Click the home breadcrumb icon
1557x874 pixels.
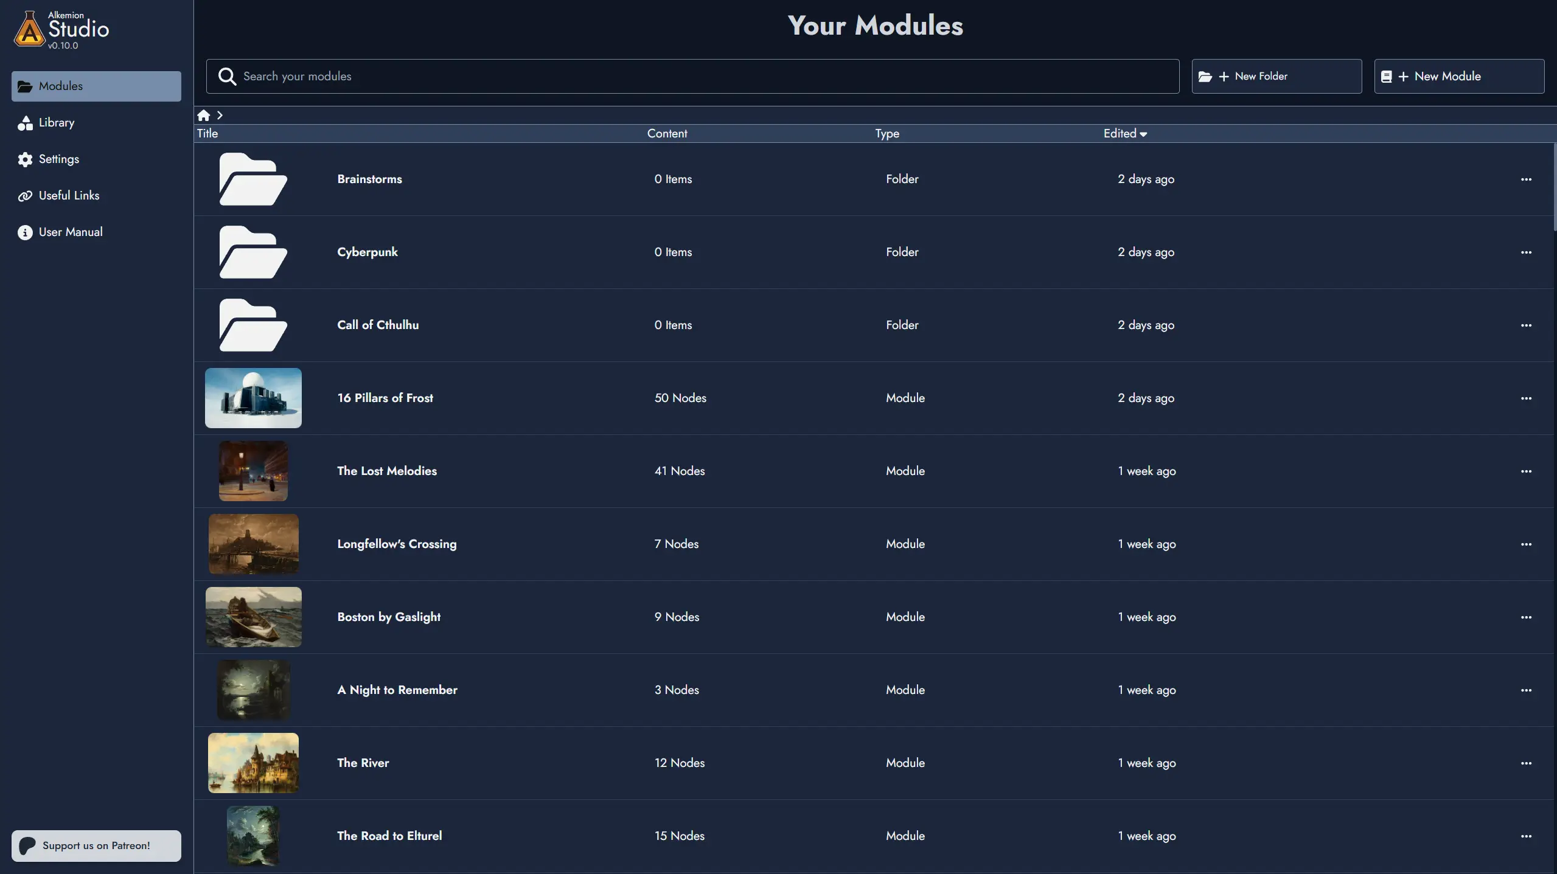tap(203, 115)
